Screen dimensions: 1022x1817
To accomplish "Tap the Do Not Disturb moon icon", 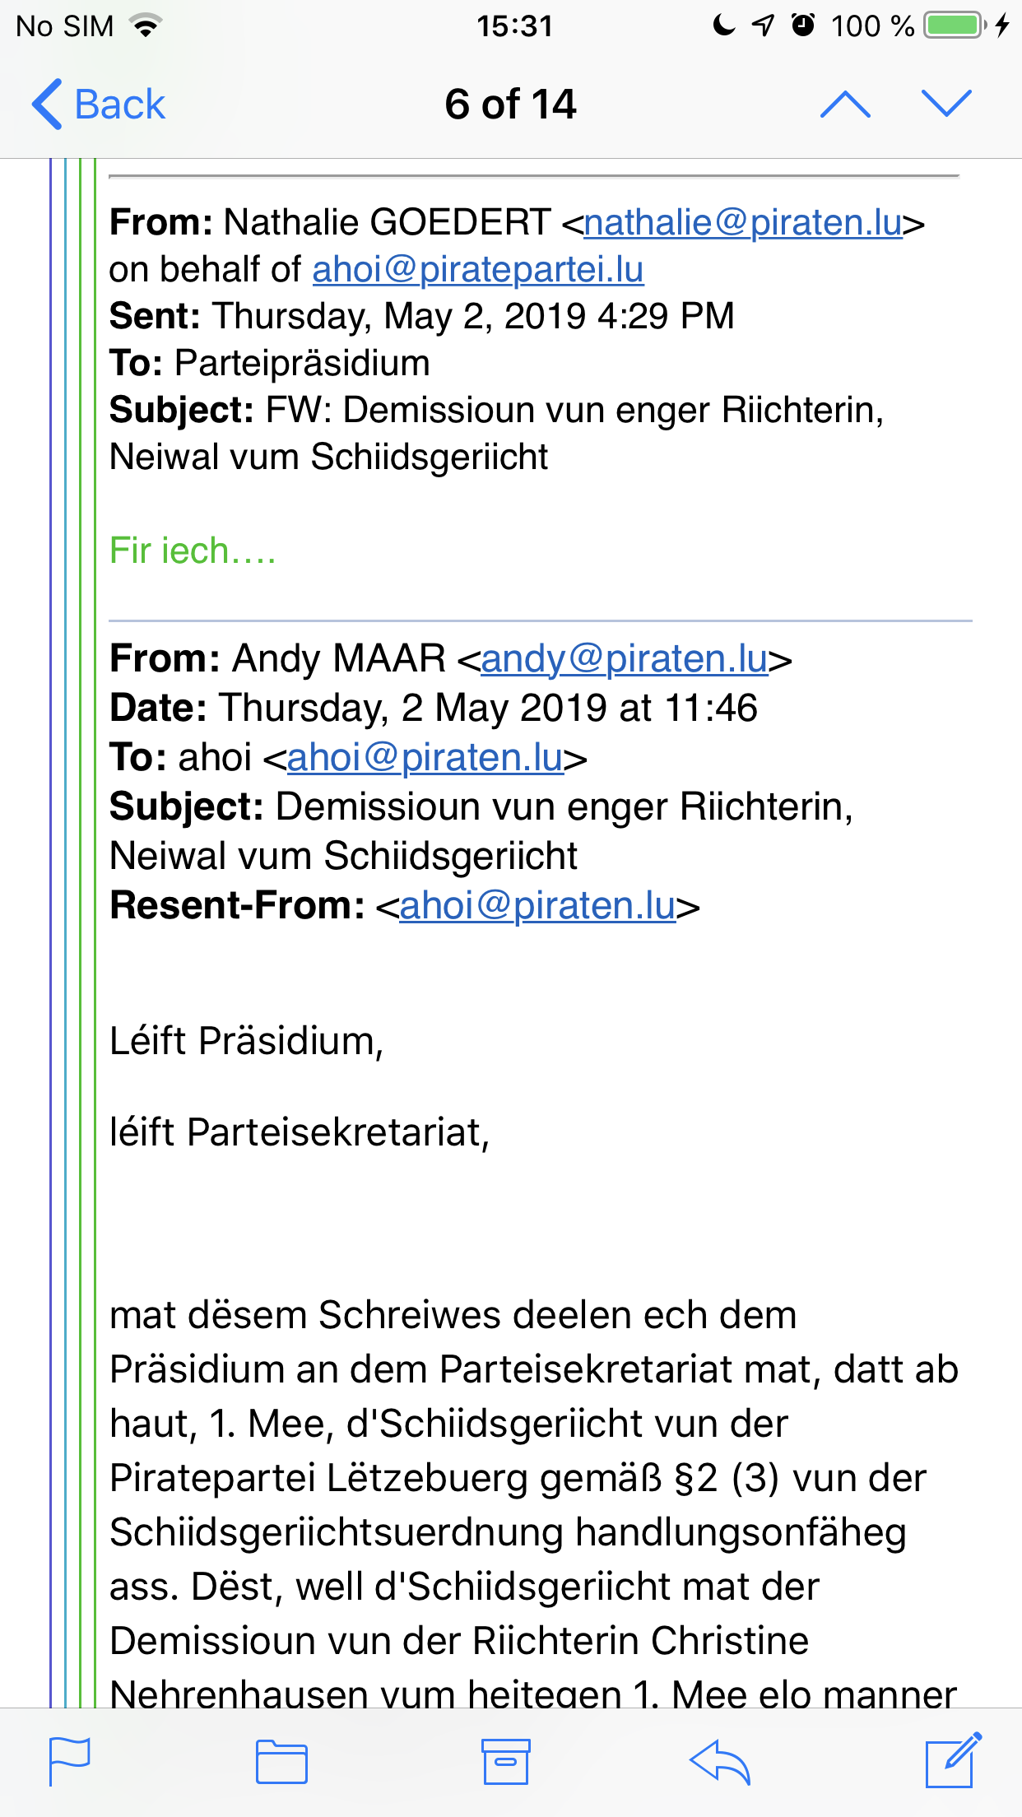I will tap(723, 26).
